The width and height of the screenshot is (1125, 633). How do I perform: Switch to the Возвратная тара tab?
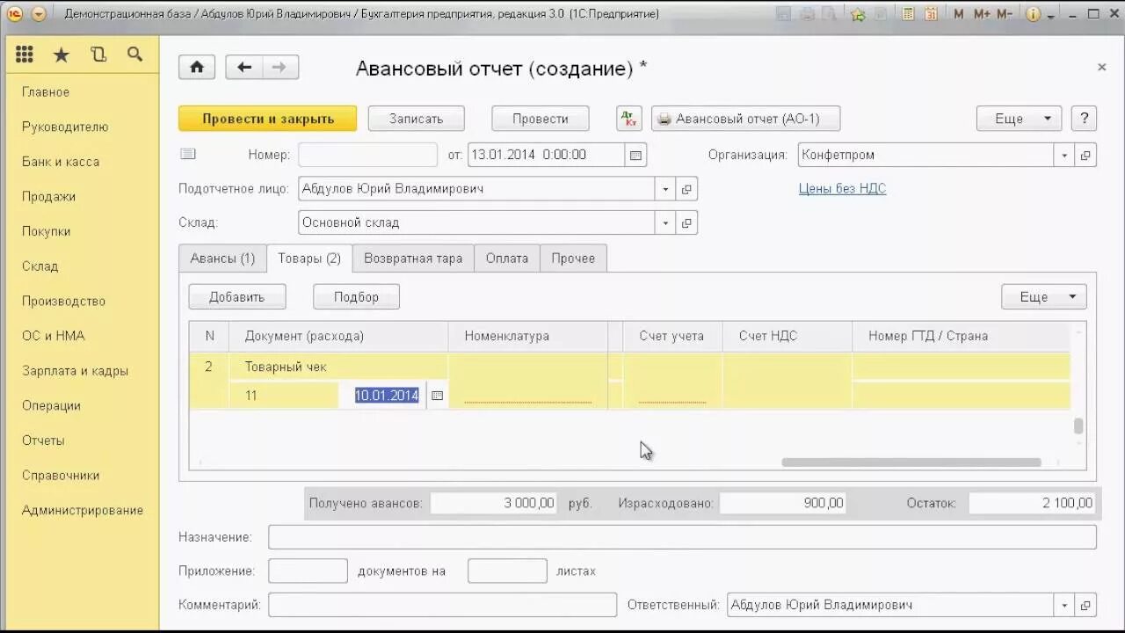click(413, 258)
